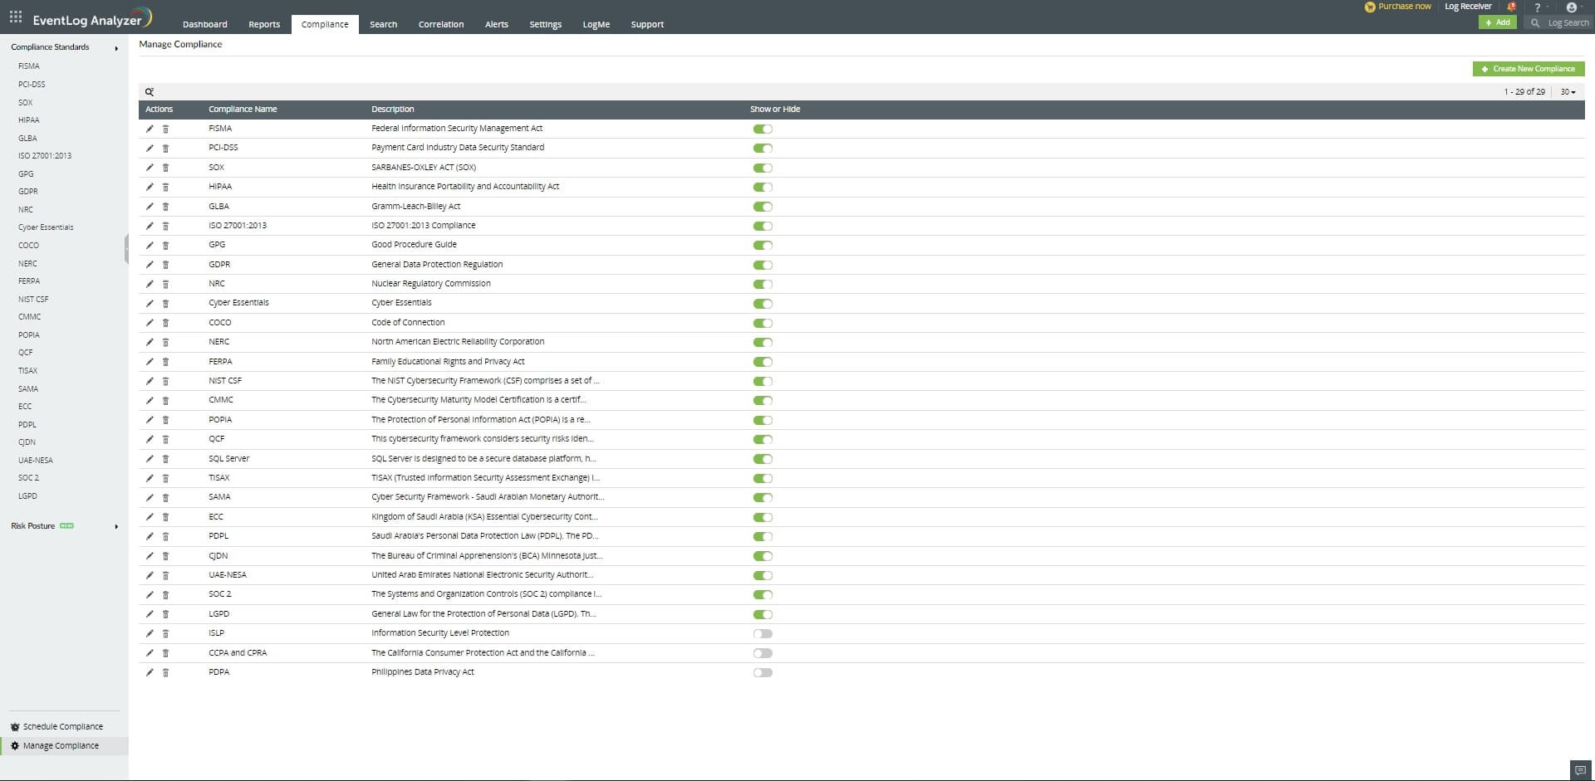1595x781 pixels.
Task: Edit the Cyber Essentials compliance row
Action: (x=150, y=304)
